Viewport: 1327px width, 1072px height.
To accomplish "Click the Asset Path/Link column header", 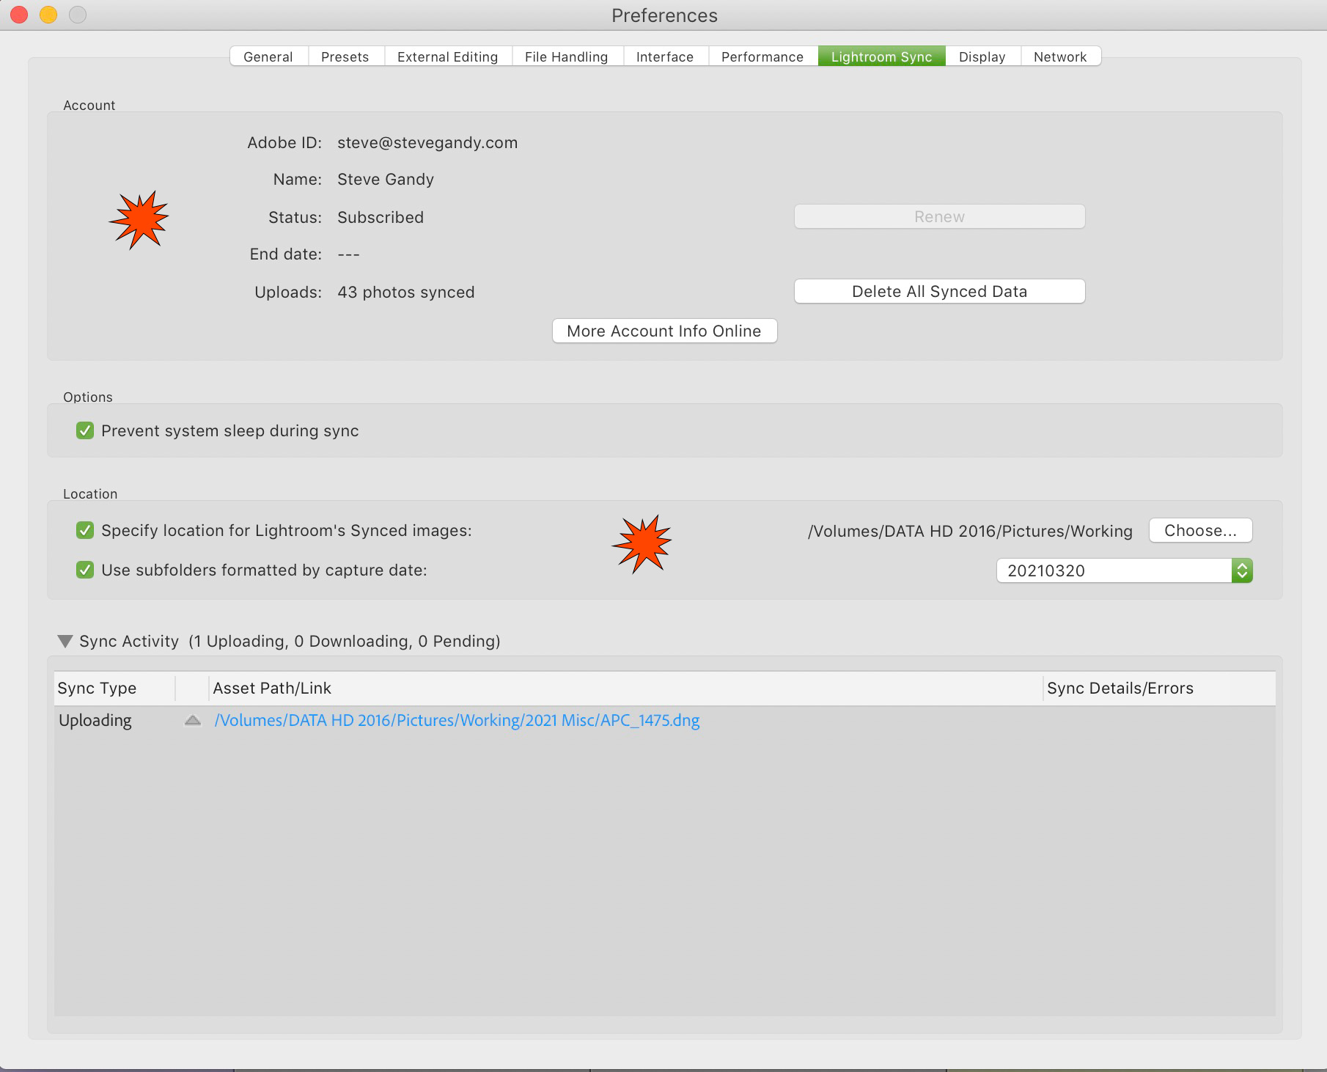I will [x=625, y=688].
